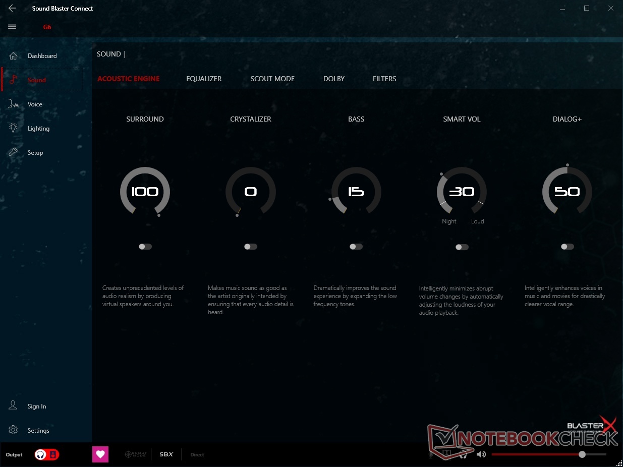Click the Sound Blaster Connect title
Screen dimensions: 623x467
tap(63, 9)
